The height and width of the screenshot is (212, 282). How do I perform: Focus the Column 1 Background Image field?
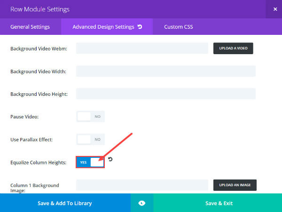(142, 185)
